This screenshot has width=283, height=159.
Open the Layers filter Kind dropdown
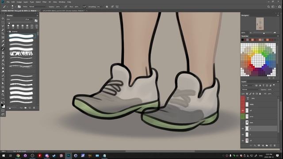point(248,85)
